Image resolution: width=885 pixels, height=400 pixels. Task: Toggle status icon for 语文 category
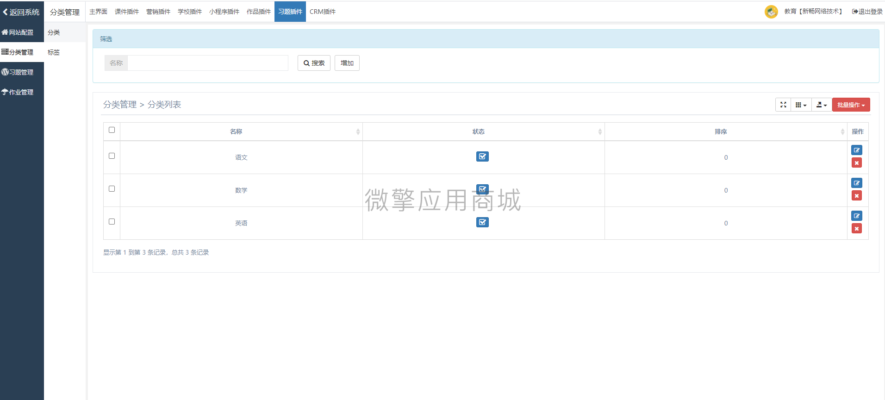click(x=482, y=156)
